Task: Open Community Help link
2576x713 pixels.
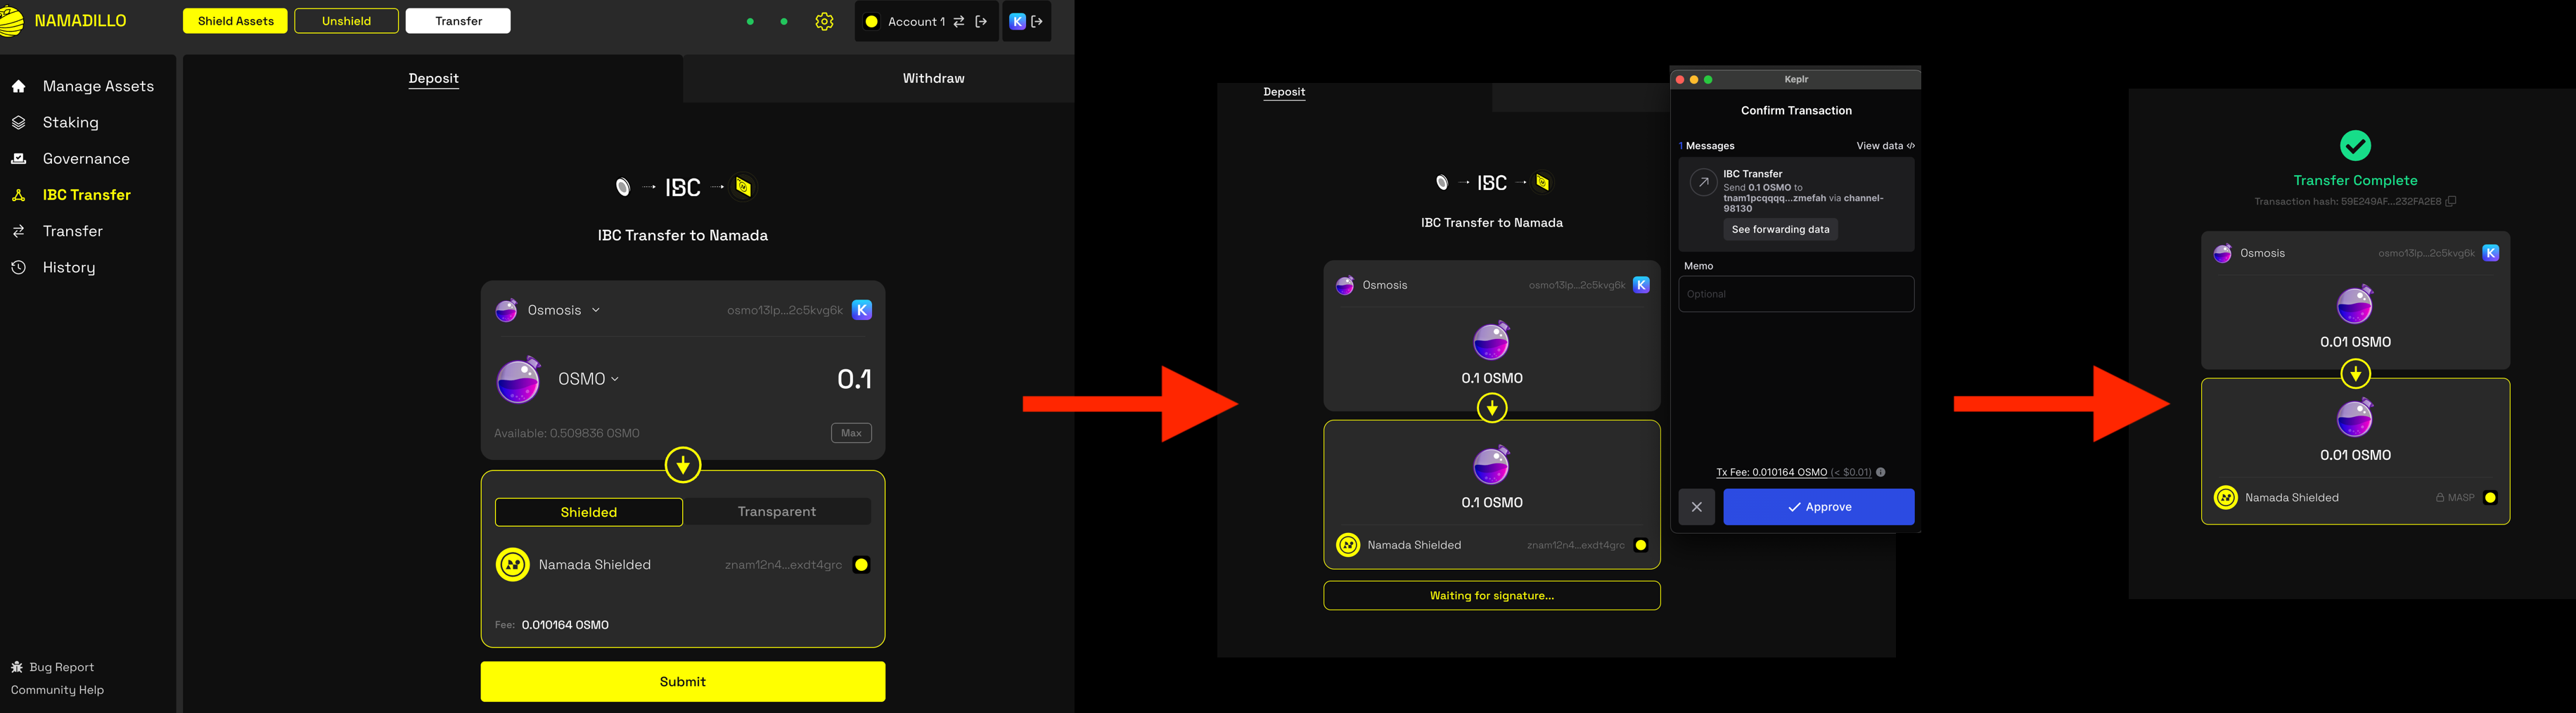Action: (x=57, y=690)
